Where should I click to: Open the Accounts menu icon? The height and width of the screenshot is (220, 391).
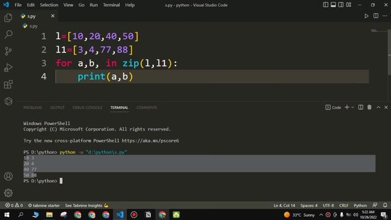[x=8, y=177]
